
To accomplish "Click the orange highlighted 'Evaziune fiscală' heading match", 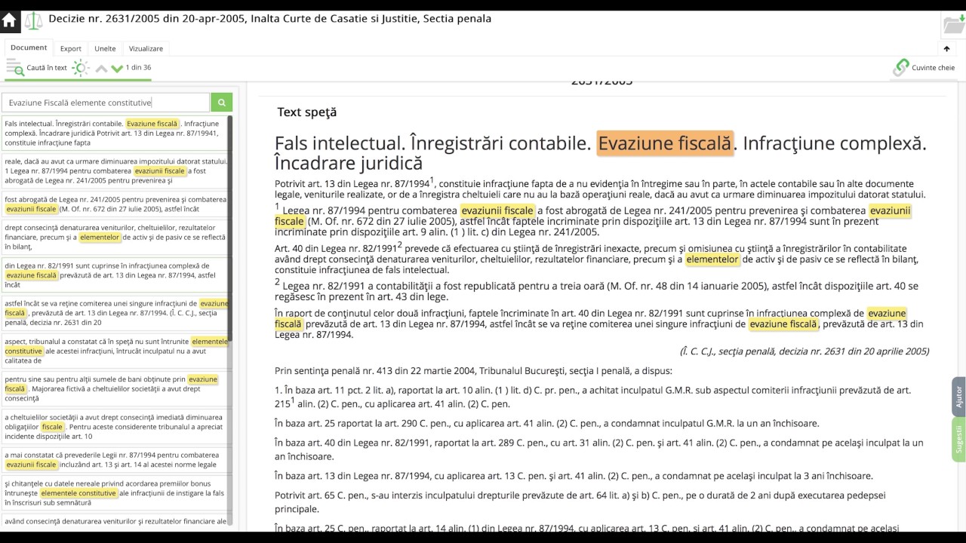I will (x=664, y=143).
